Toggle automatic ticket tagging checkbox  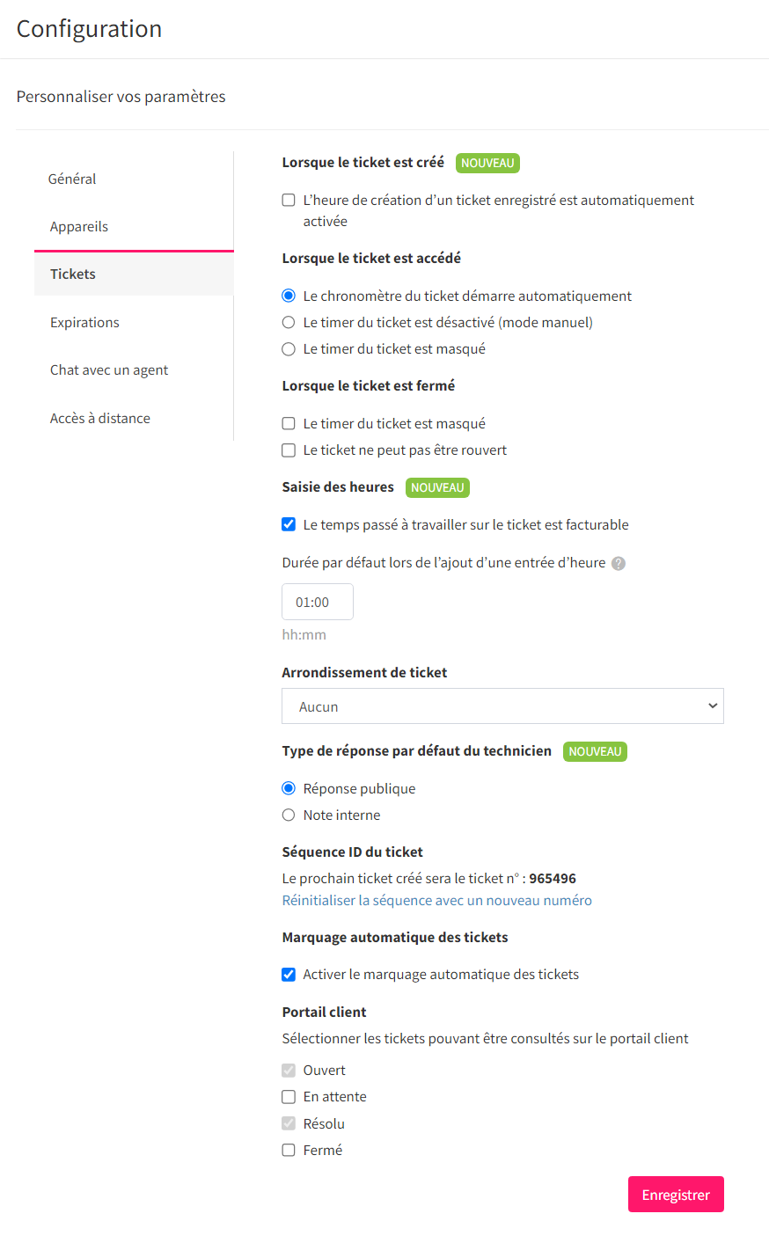[x=289, y=975]
